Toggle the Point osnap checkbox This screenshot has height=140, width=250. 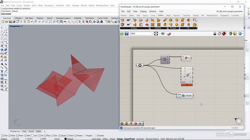[17, 136]
